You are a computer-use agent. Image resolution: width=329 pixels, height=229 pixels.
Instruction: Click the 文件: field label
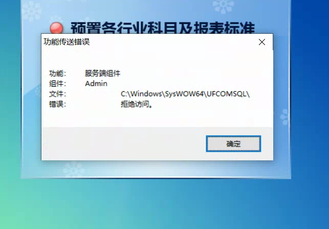[58, 94]
